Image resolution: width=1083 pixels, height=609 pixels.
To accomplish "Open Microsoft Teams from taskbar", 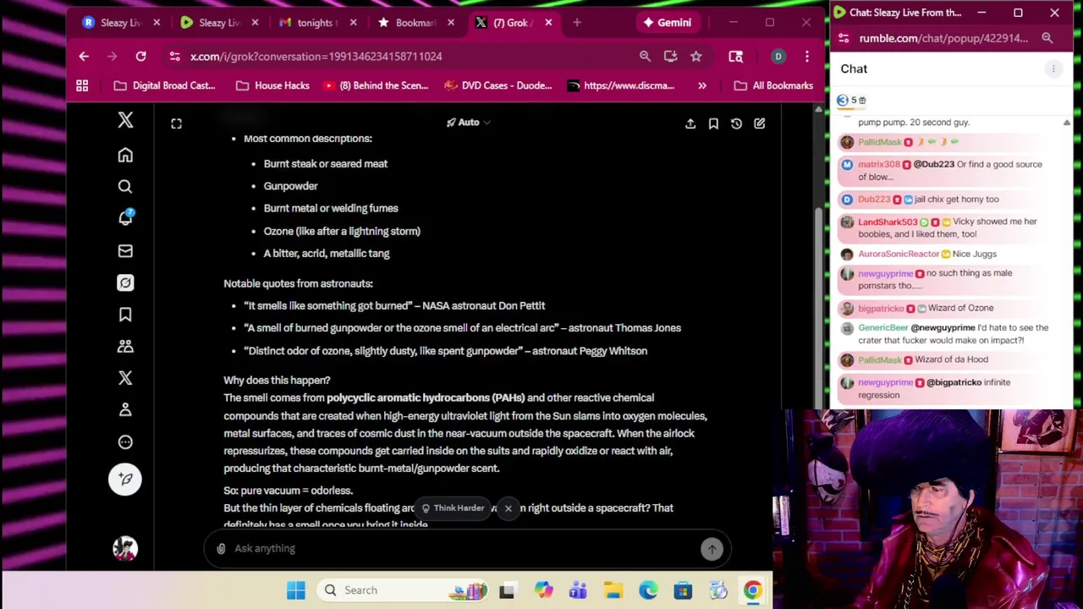I will click(x=578, y=590).
